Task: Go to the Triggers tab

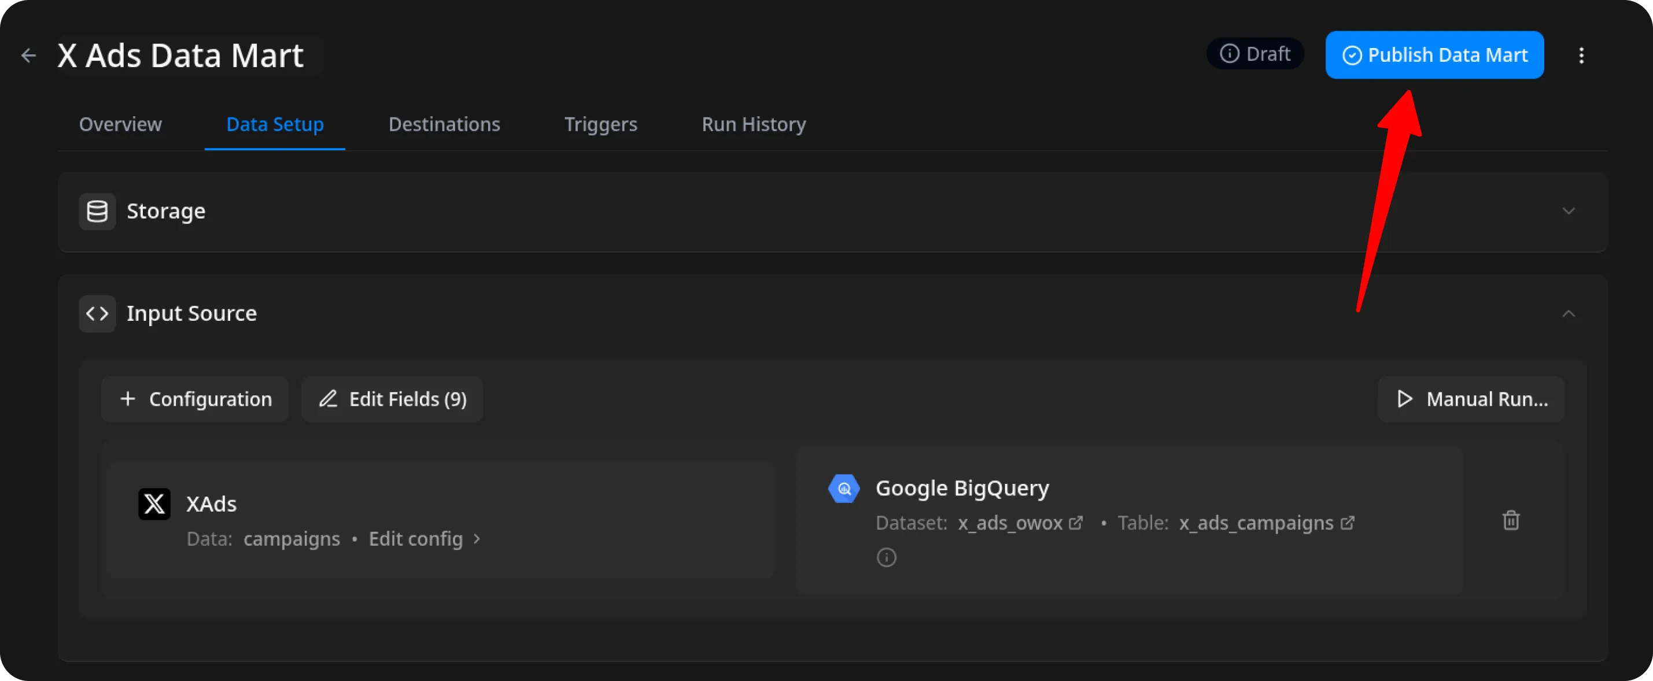Action: (600, 124)
